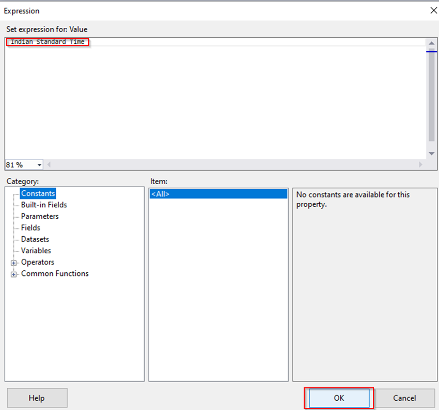439x410 pixels.
Task: Expand the Common Functions tree node
Action: (x=13, y=274)
